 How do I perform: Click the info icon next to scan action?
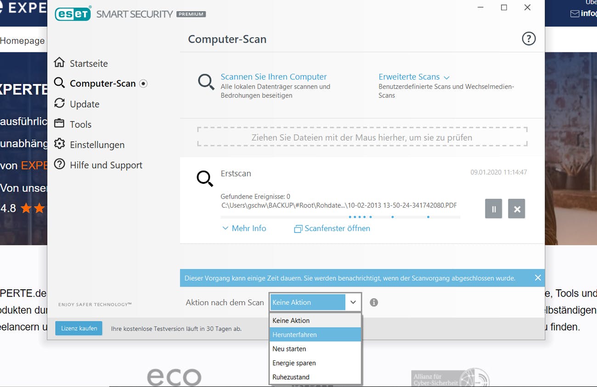click(x=374, y=303)
